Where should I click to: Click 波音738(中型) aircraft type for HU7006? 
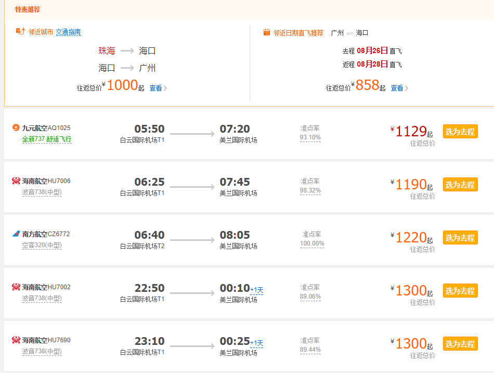pyautogui.click(x=42, y=192)
